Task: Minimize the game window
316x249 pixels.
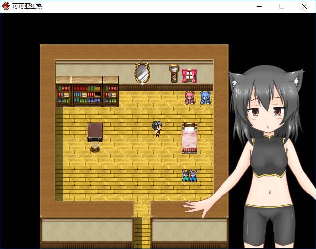Action: point(259,6)
